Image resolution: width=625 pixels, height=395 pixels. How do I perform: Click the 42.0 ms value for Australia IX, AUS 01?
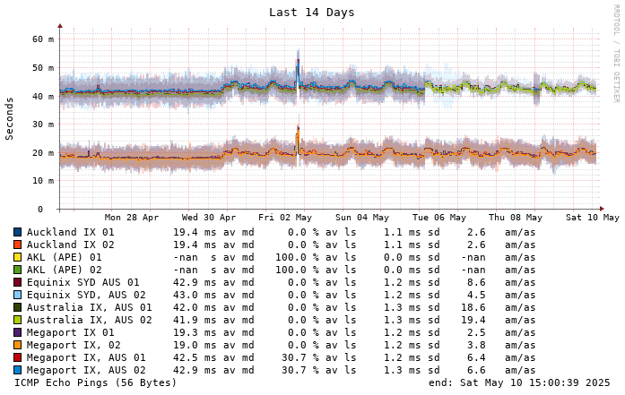[x=194, y=307]
